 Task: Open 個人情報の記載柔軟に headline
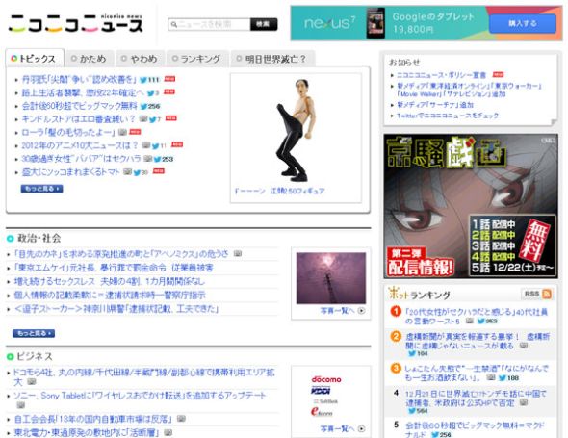click(x=110, y=295)
